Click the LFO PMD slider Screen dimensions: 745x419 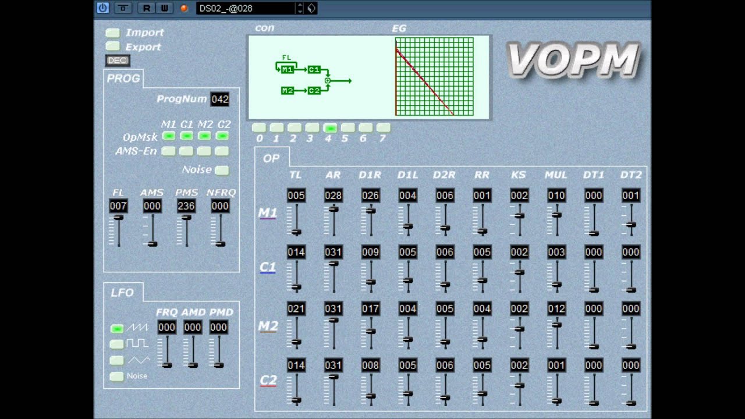[x=218, y=351]
